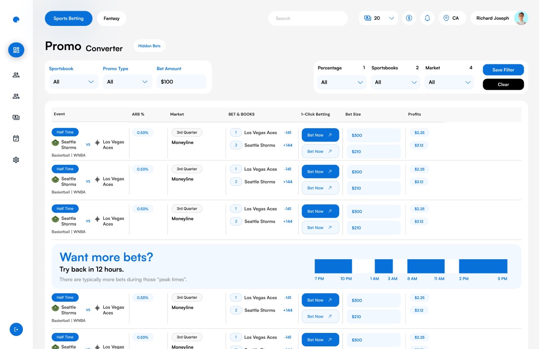Open the CA location selector
Image resolution: width=539 pixels, height=349 pixels.
tap(452, 18)
